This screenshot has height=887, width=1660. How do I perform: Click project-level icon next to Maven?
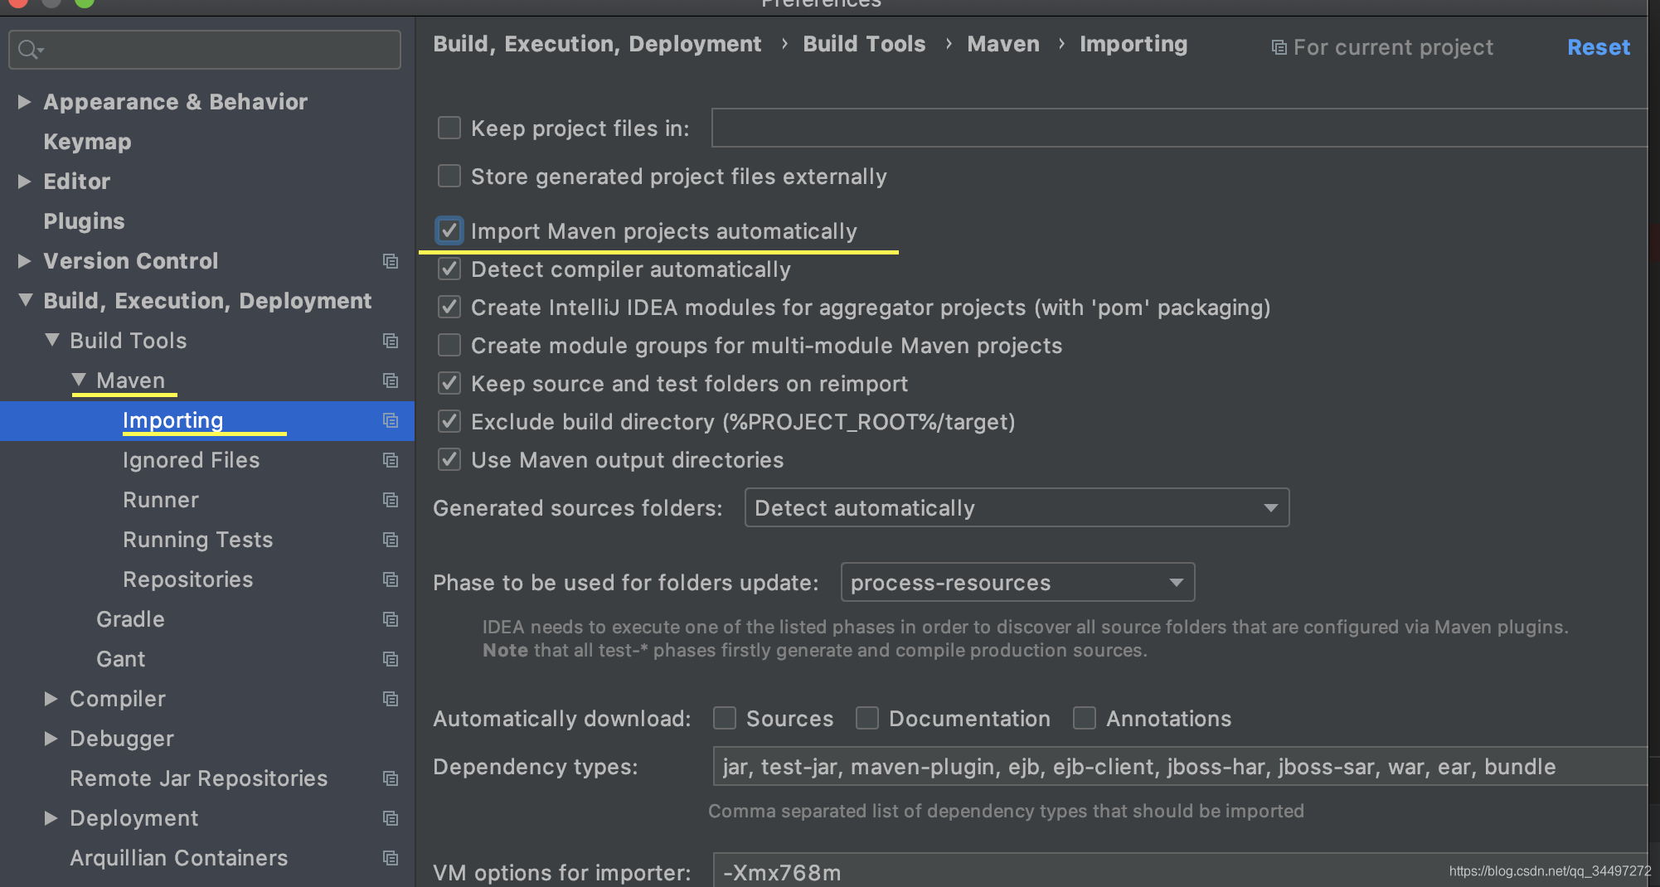(391, 380)
